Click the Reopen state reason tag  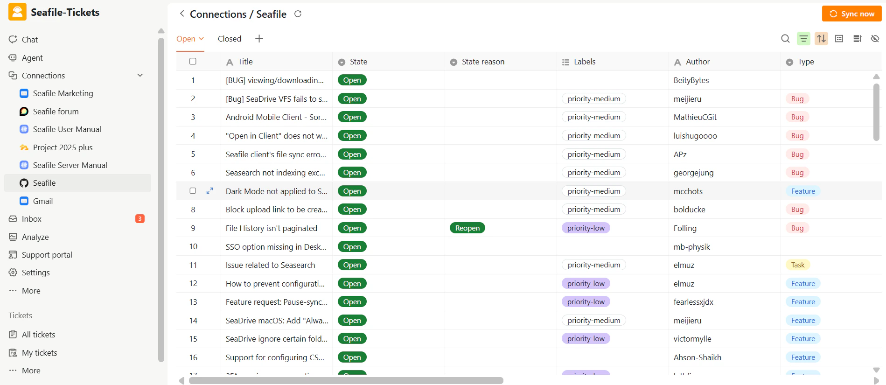pyautogui.click(x=467, y=228)
